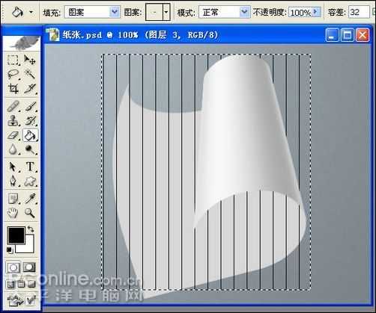This screenshot has height=313, width=376.
Task: Select the Paint Bucket tool in toolbox
Action: (x=30, y=135)
